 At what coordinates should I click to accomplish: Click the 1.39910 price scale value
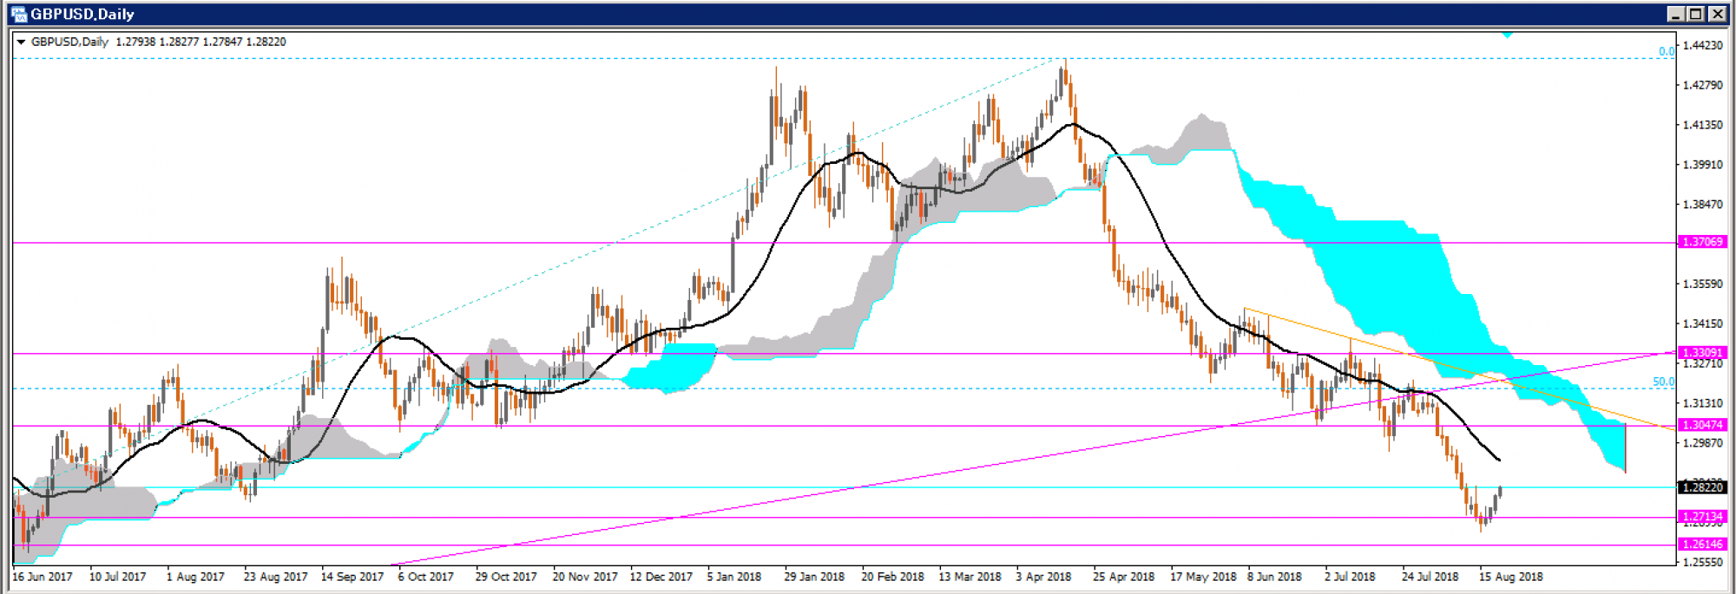coord(1702,165)
